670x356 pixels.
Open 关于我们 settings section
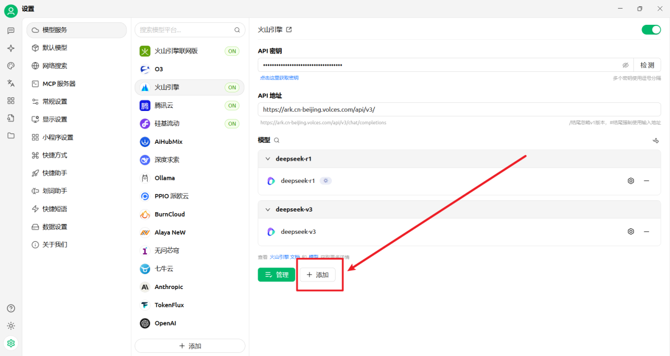pyautogui.click(x=76, y=244)
